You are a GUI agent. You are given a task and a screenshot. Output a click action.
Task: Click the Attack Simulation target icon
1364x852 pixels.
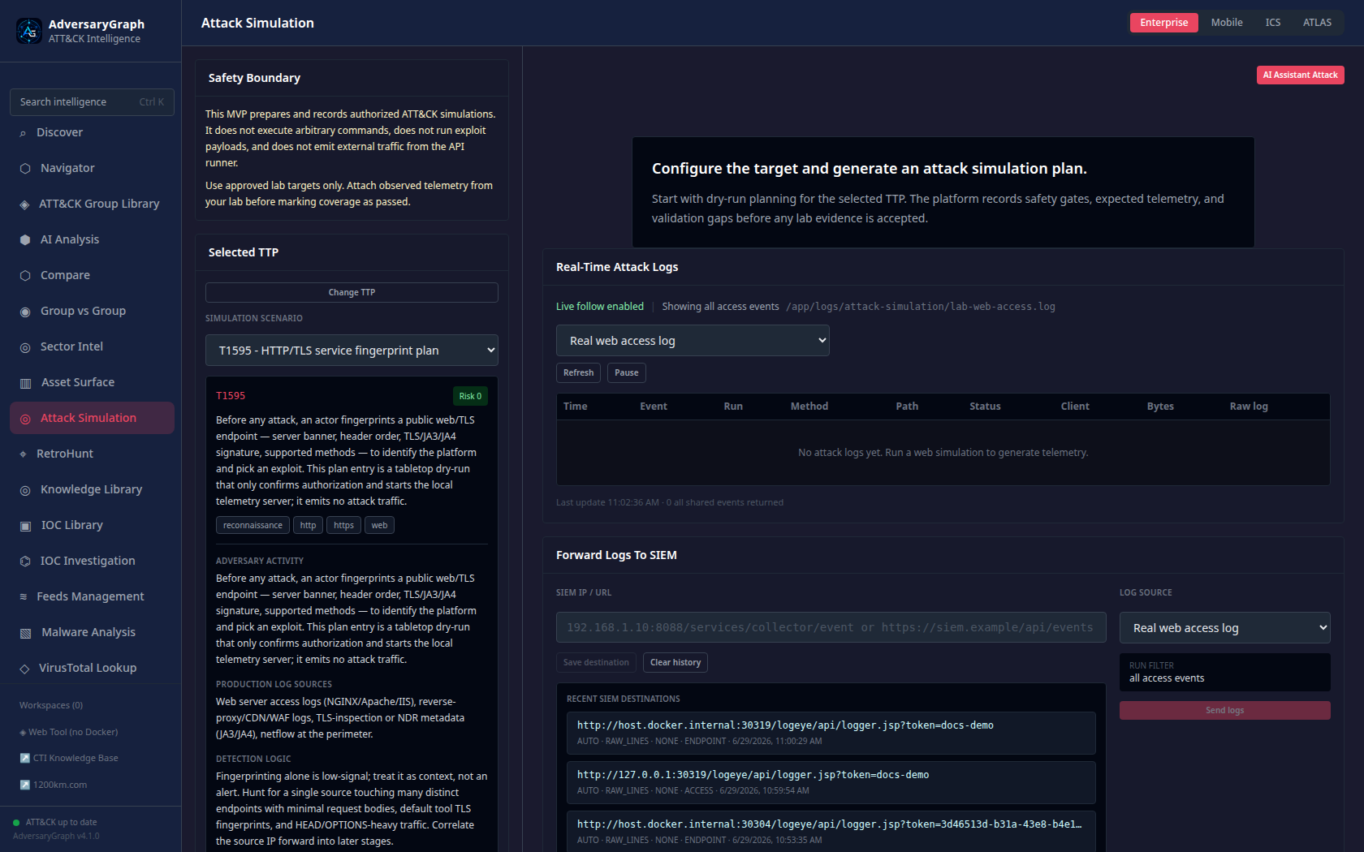[25, 419]
